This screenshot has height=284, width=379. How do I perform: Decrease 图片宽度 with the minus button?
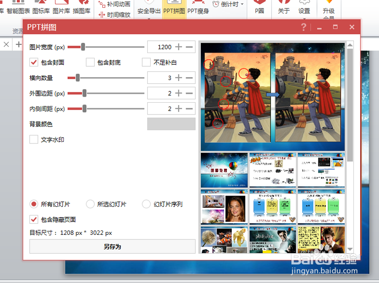click(x=189, y=47)
